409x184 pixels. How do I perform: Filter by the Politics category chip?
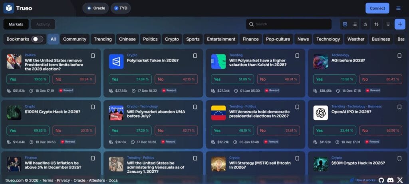[x=150, y=39]
